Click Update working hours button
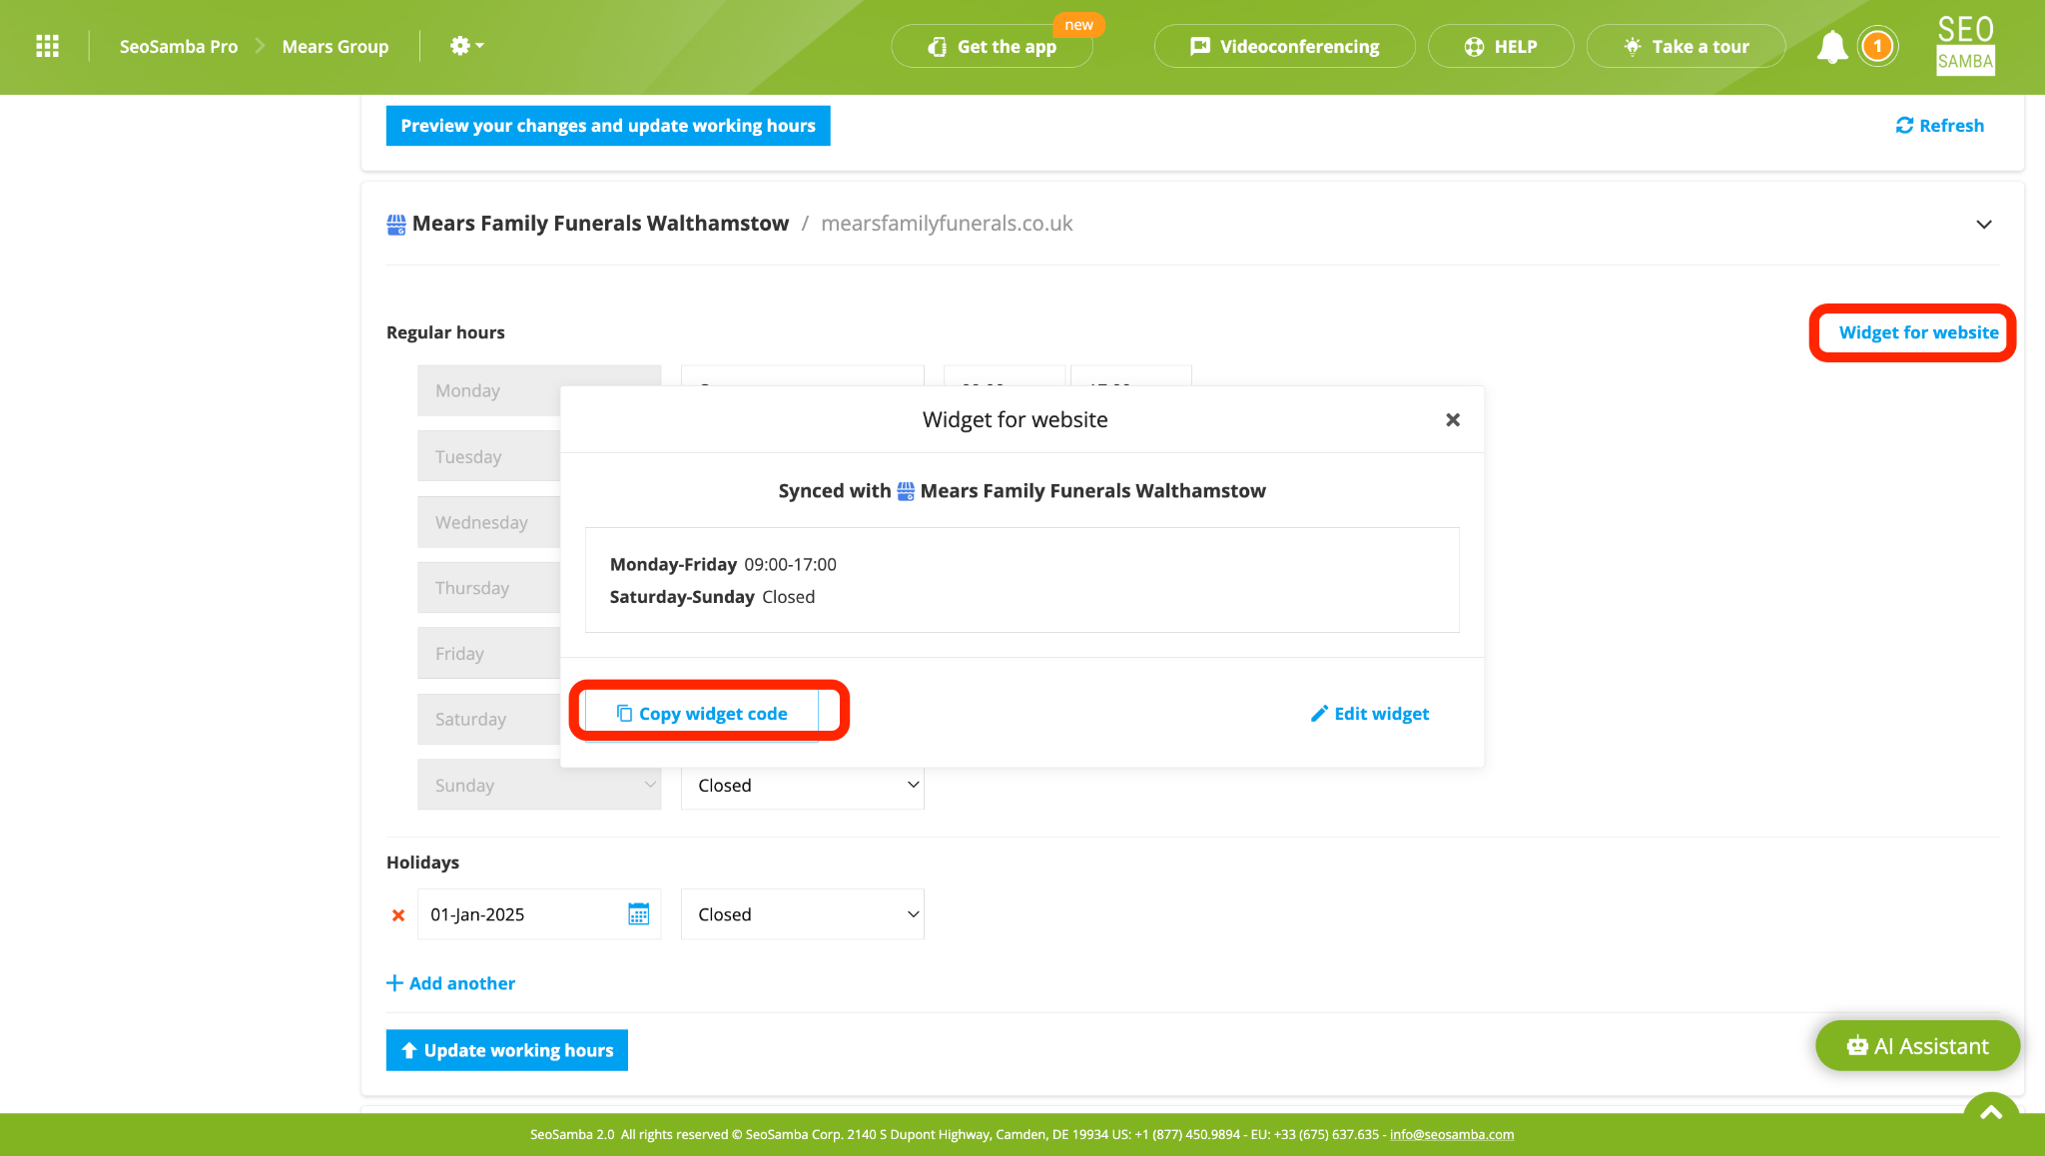This screenshot has height=1156, width=2045. [507, 1050]
